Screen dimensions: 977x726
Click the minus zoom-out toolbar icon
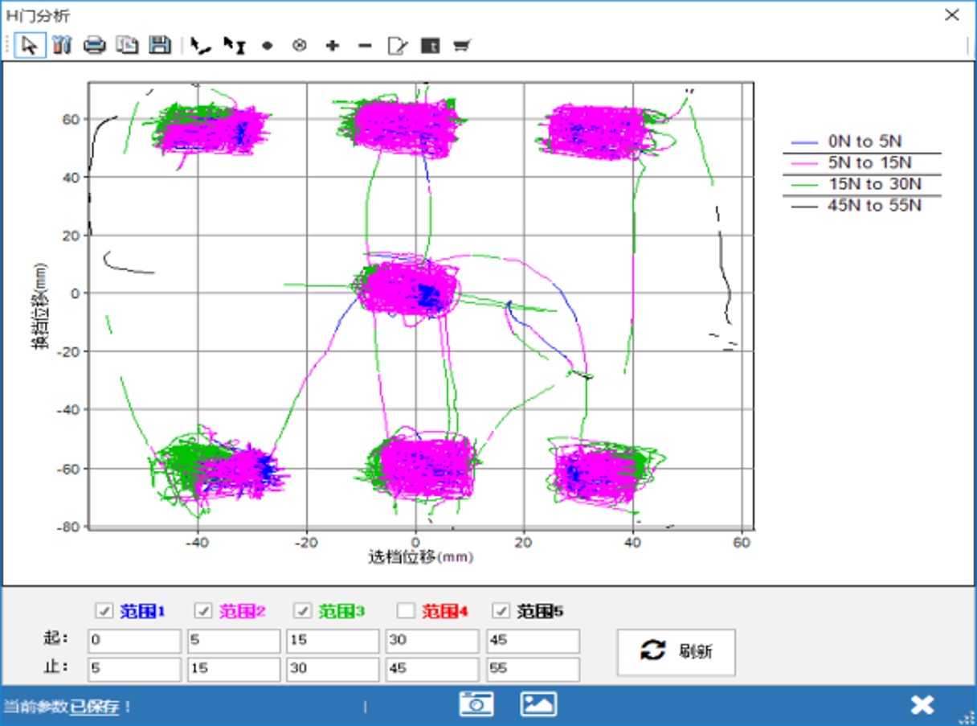(364, 47)
